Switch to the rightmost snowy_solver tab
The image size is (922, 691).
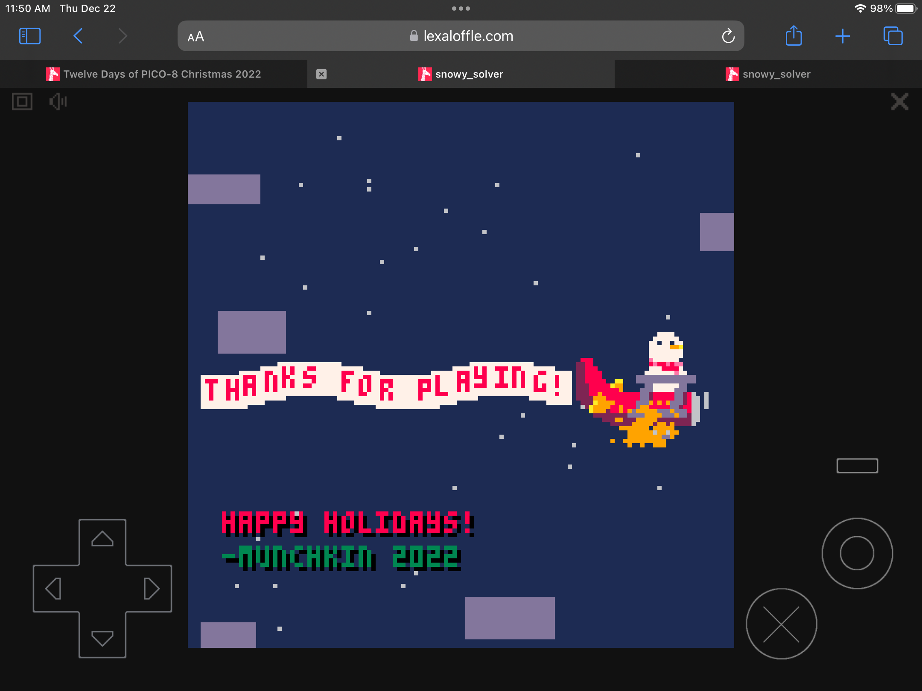[768, 74]
